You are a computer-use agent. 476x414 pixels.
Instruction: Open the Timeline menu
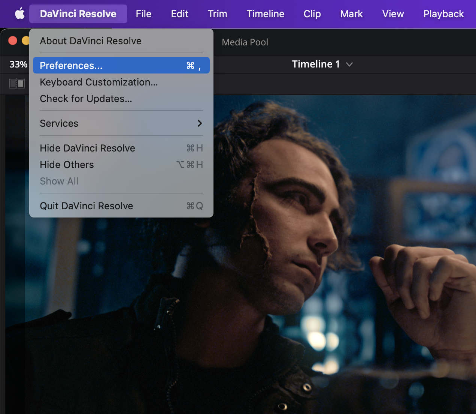coord(266,14)
